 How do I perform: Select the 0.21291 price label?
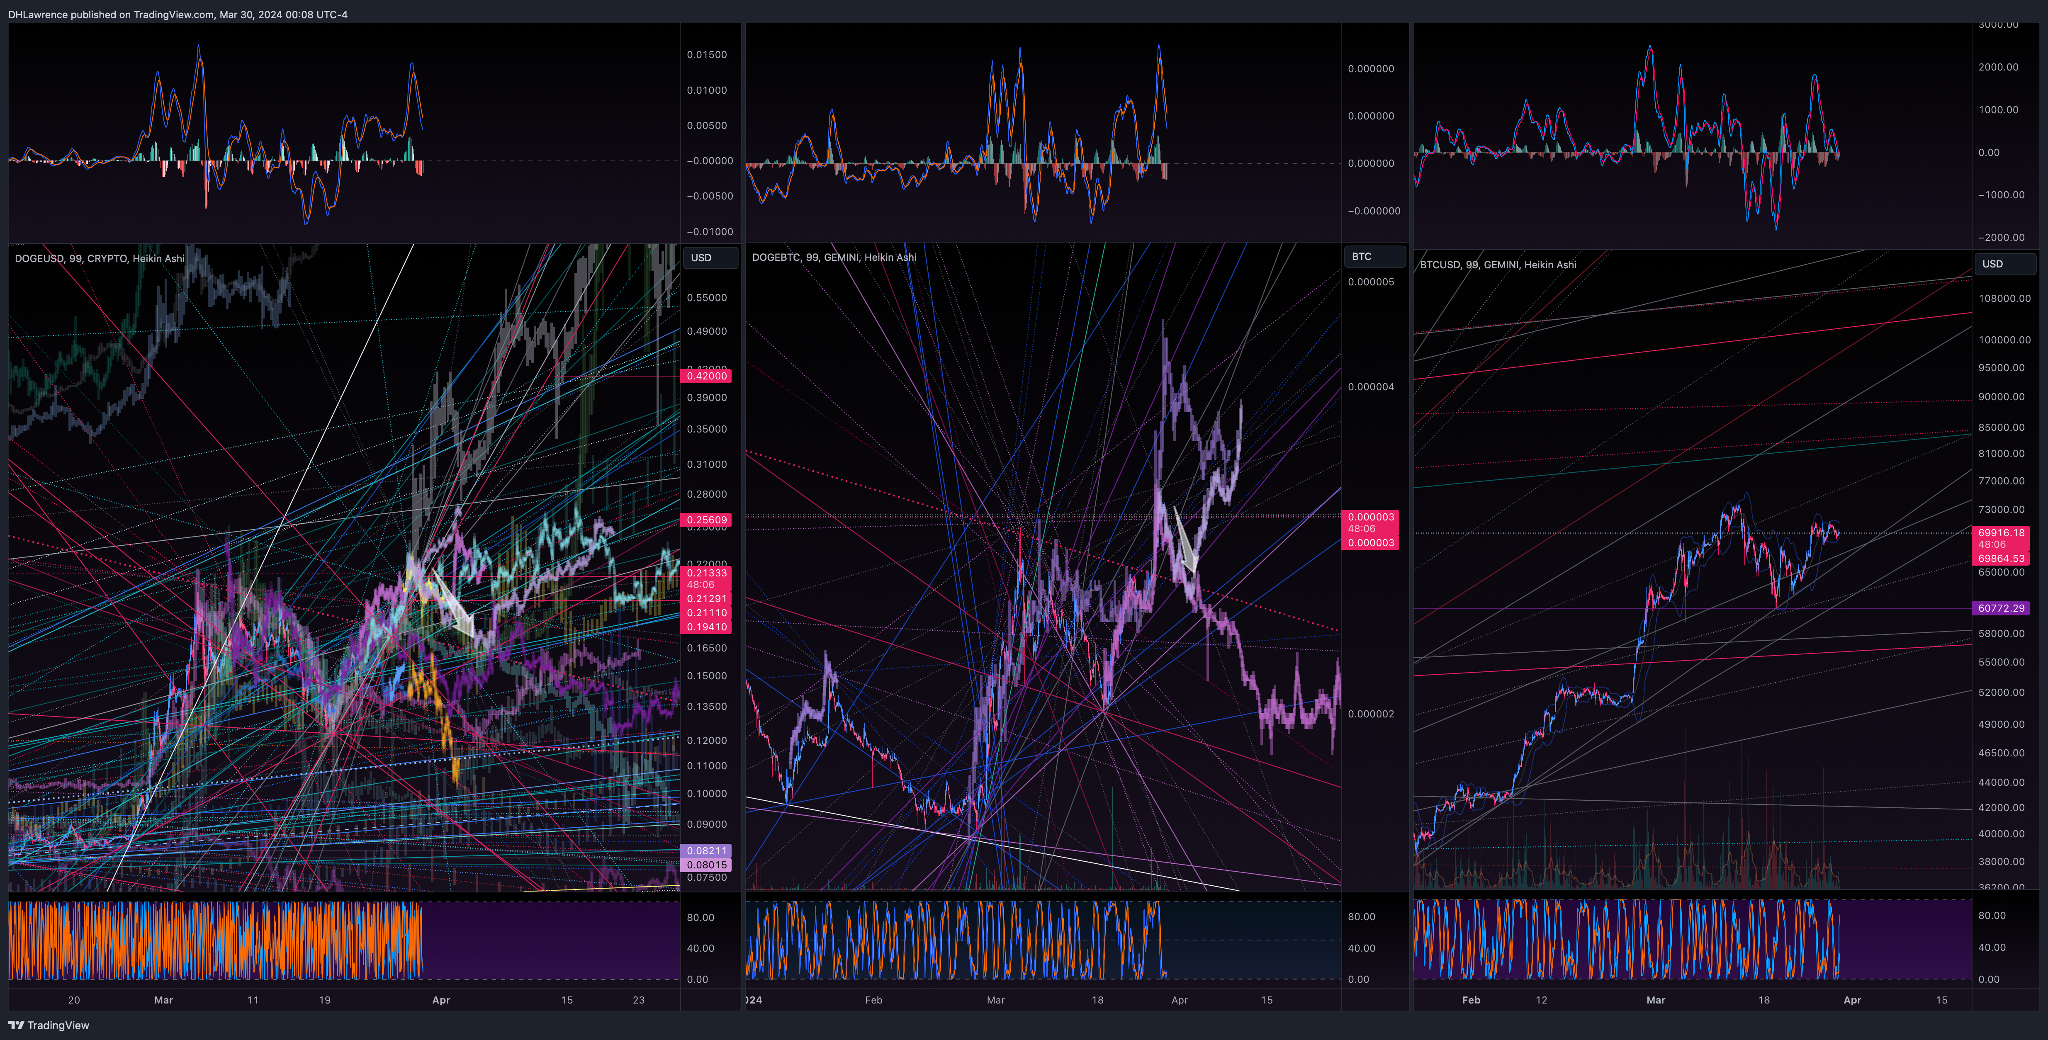706,599
